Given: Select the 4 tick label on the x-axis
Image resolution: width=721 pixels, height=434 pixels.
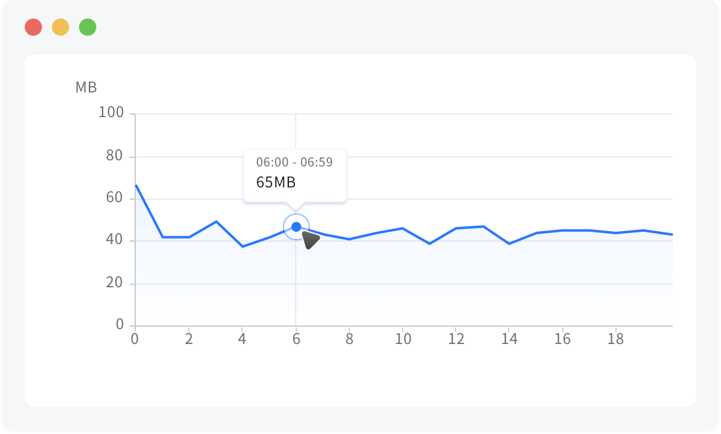Looking at the screenshot, I should (242, 339).
